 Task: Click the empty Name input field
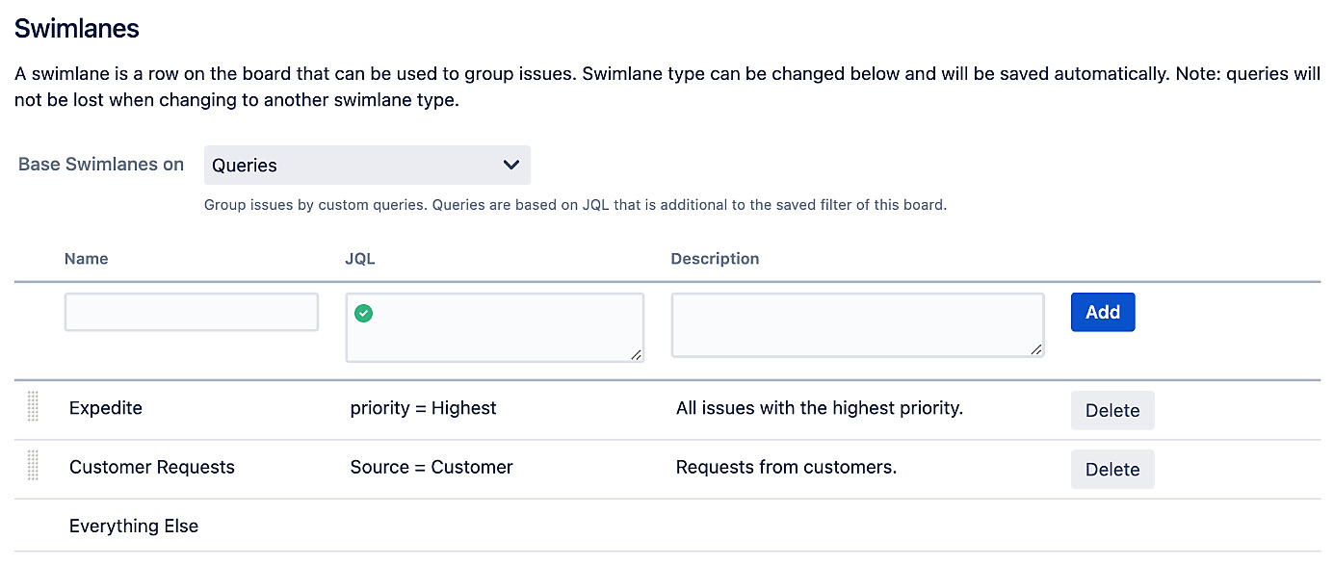tap(191, 311)
